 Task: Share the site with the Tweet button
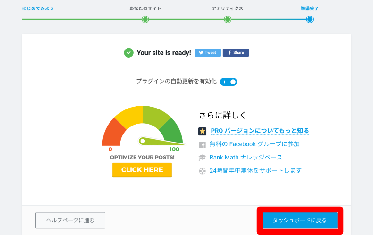208,53
